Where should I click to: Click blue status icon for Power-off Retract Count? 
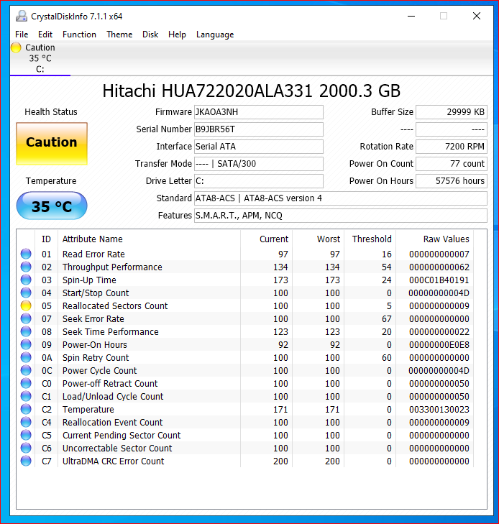[x=26, y=383]
